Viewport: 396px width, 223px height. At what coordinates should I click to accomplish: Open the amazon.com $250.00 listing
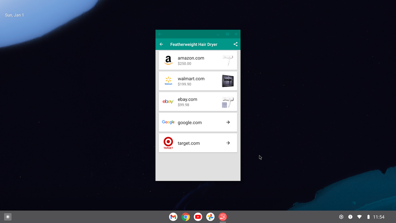pyautogui.click(x=191, y=61)
